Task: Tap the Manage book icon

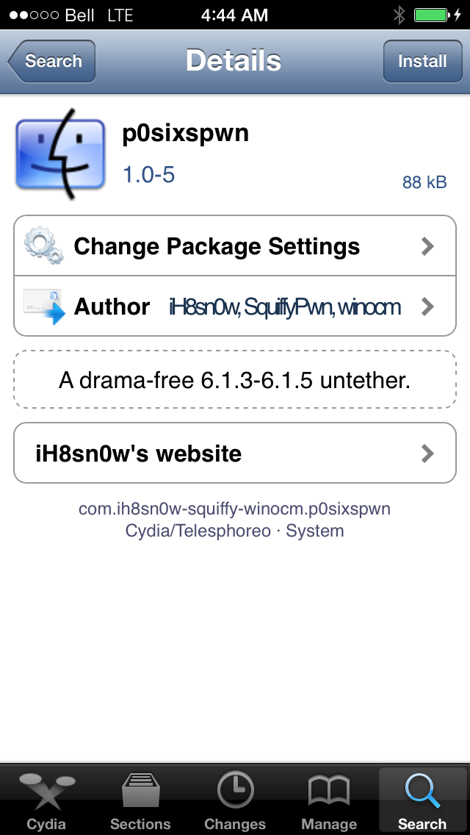Action: pyautogui.click(x=328, y=792)
